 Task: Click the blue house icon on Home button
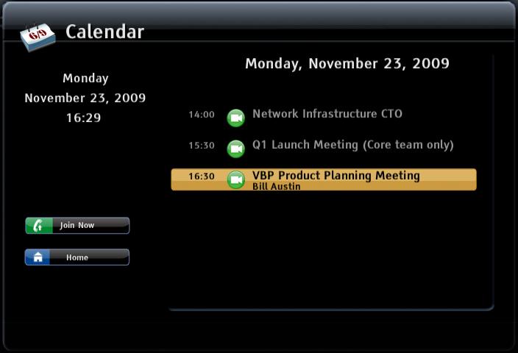[38, 257]
